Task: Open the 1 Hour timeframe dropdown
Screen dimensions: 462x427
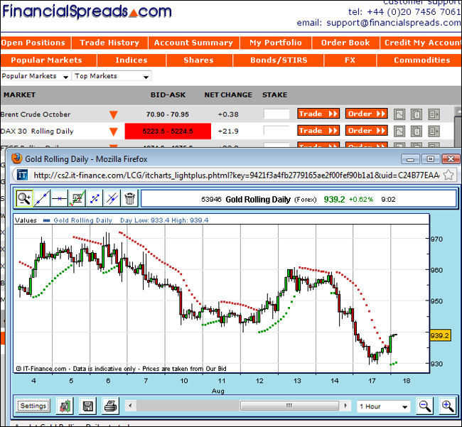Action: 383,406
